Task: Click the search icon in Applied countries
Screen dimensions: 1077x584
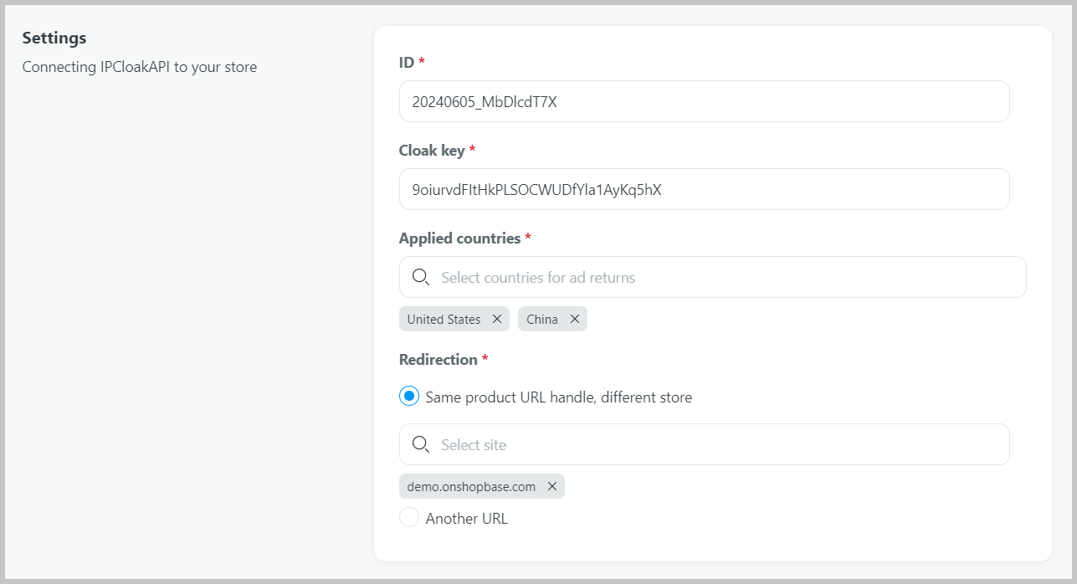Action: [421, 277]
